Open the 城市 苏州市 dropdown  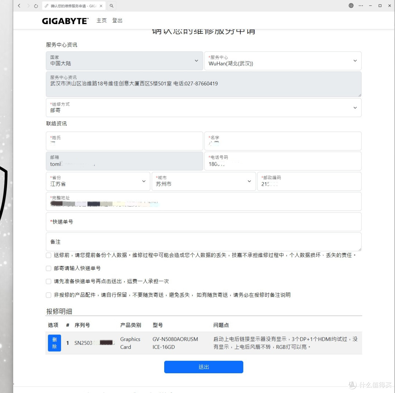pos(204,181)
